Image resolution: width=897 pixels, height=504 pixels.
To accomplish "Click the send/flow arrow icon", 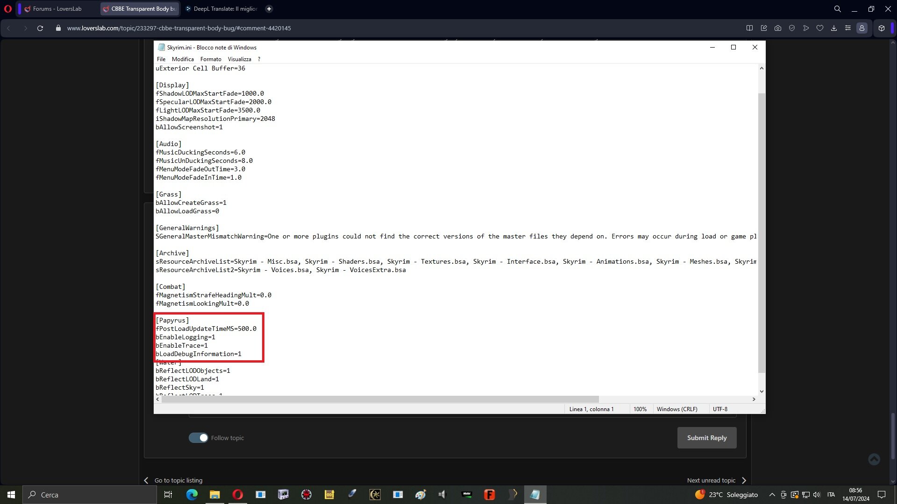I will click(806, 28).
